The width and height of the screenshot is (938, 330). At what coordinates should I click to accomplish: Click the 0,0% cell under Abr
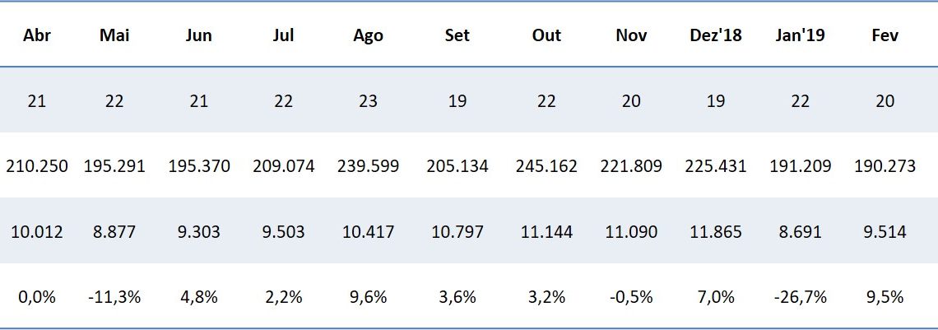click(x=37, y=297)
